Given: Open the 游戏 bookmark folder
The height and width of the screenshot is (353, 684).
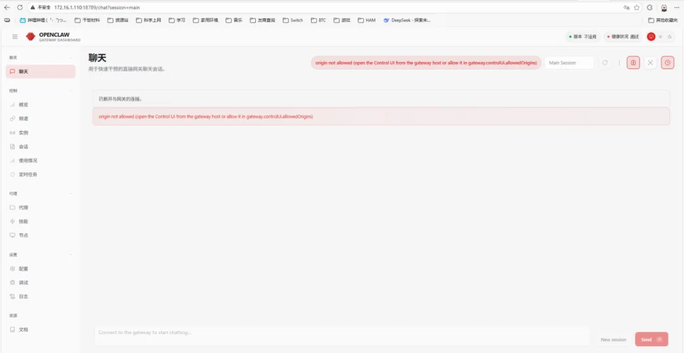Looking at the screenshot, I should [x=342, y=20].
